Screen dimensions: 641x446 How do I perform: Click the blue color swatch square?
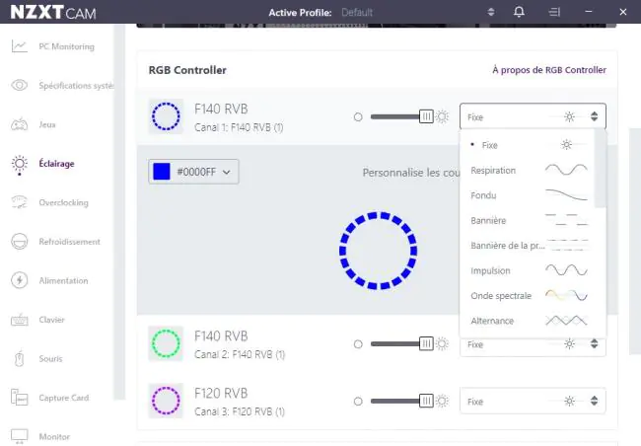(x=162, y=172)
